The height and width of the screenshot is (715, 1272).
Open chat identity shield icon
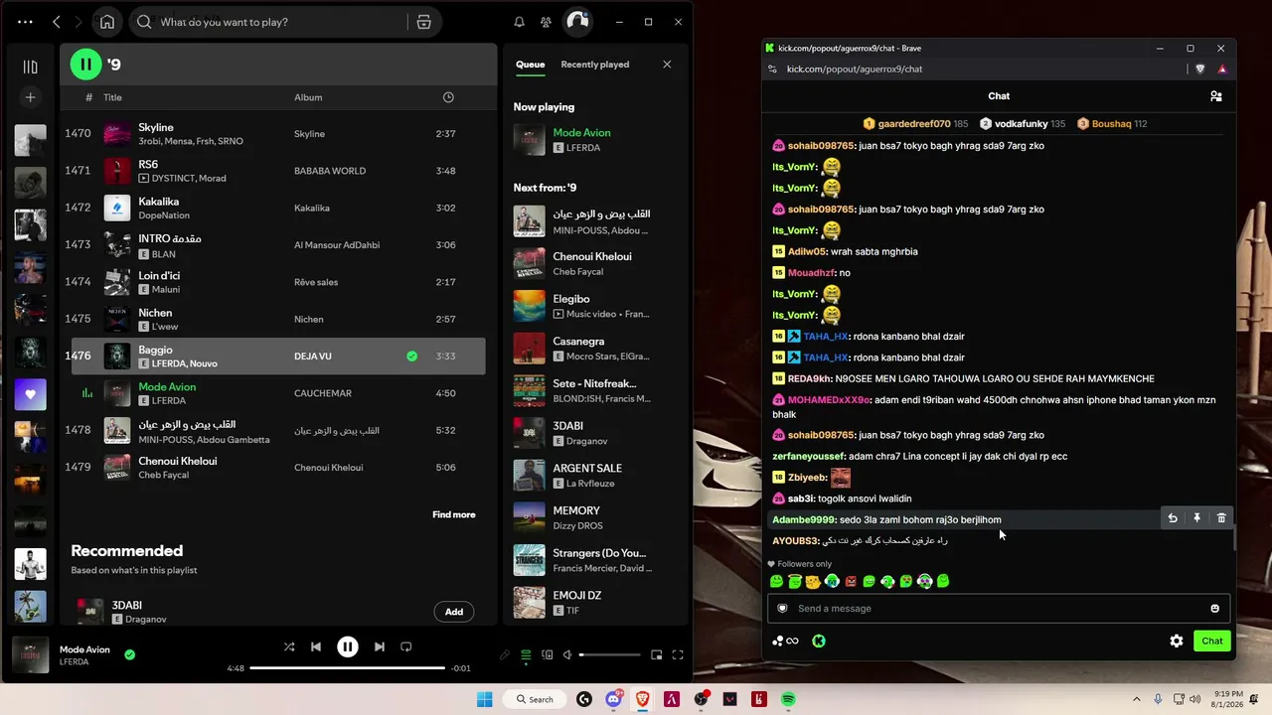coord(782,609)
